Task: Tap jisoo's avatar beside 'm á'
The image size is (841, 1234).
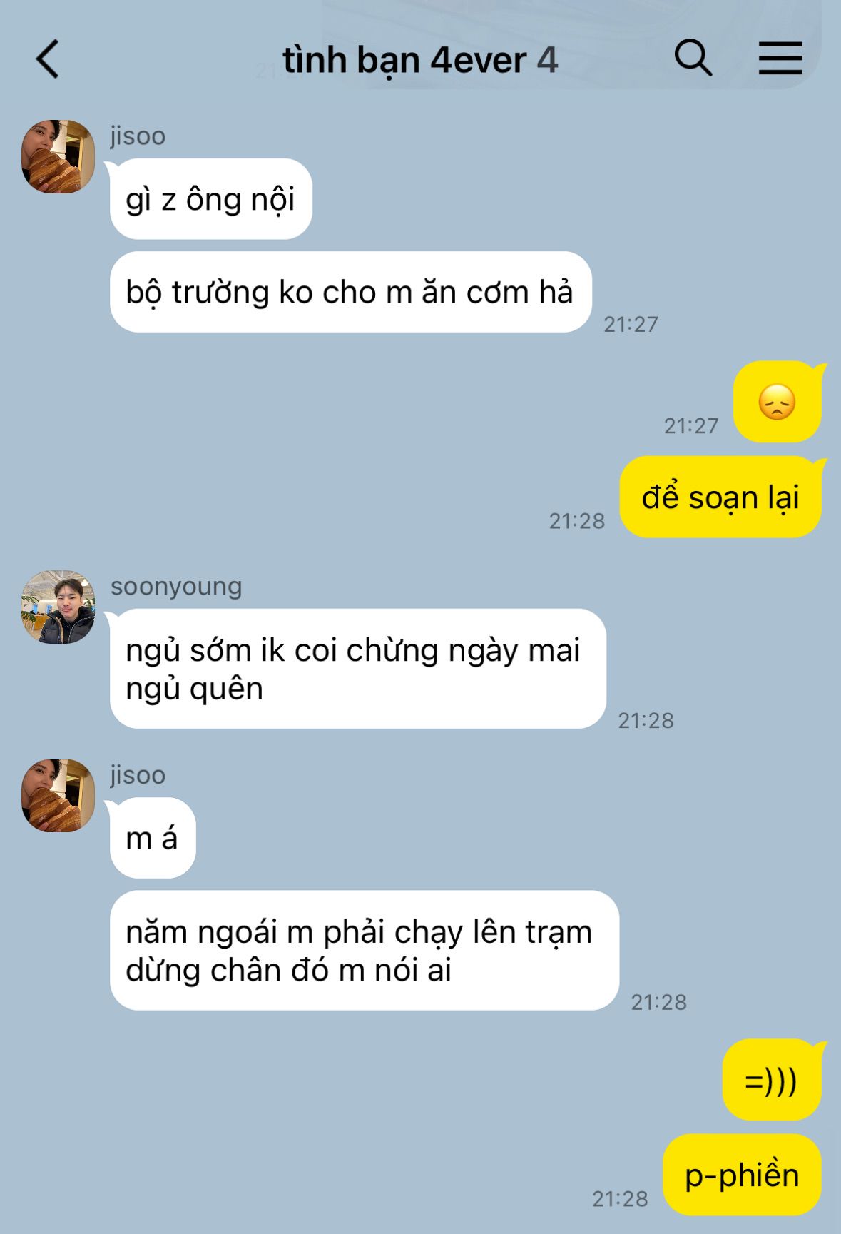Action: click(x=58, y=796)
